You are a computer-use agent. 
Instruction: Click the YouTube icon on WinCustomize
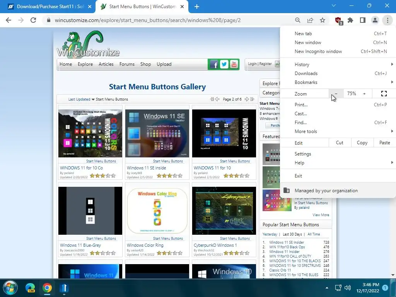point(234,65)
